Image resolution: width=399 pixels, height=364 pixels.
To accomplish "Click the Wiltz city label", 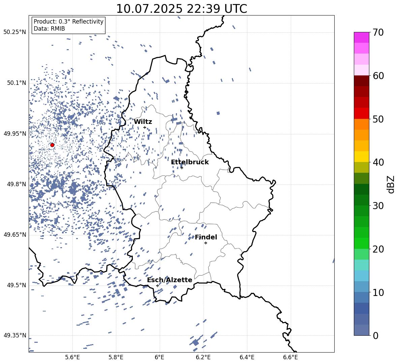I will [143, 122].
